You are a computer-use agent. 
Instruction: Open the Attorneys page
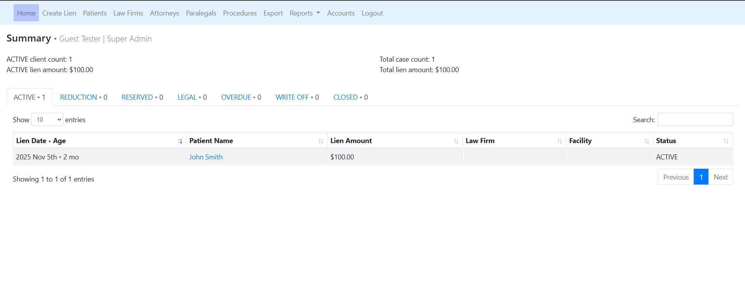pos(164,13)
